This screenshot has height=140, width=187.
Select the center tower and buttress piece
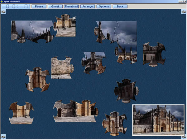pyautogui.click(x=93, y=63)
